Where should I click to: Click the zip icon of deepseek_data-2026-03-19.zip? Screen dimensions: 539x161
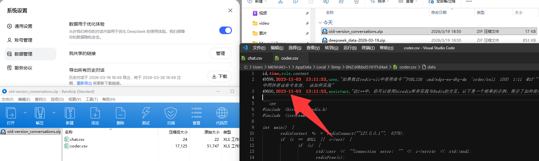coord(325,40)
